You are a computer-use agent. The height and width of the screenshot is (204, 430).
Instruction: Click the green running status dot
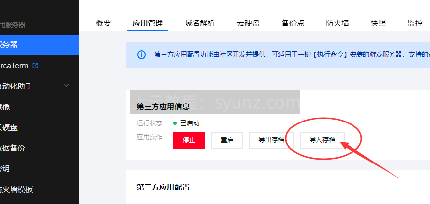175,123
